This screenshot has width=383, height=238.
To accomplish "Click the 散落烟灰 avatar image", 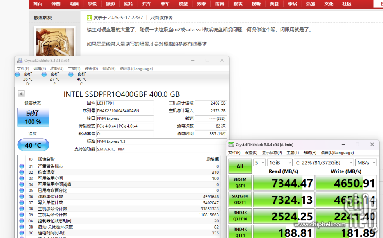I will (x=55, y=42).
